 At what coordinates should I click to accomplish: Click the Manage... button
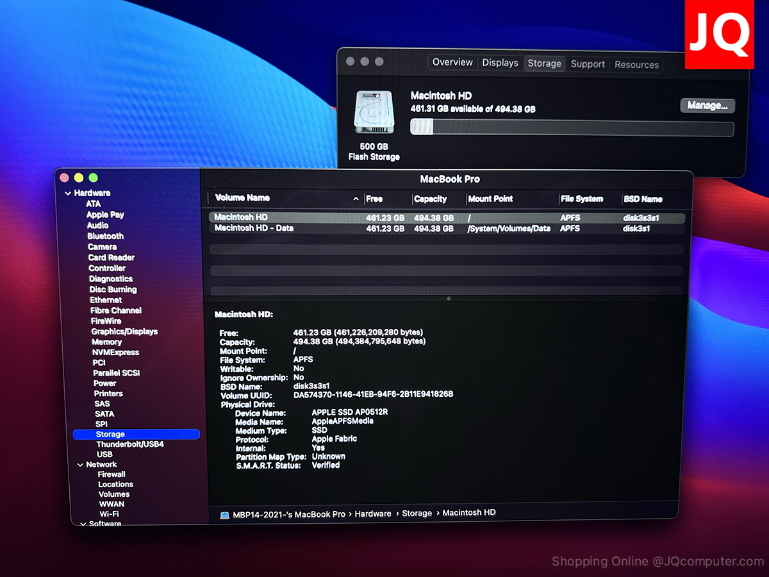click(x=707, y=106)
